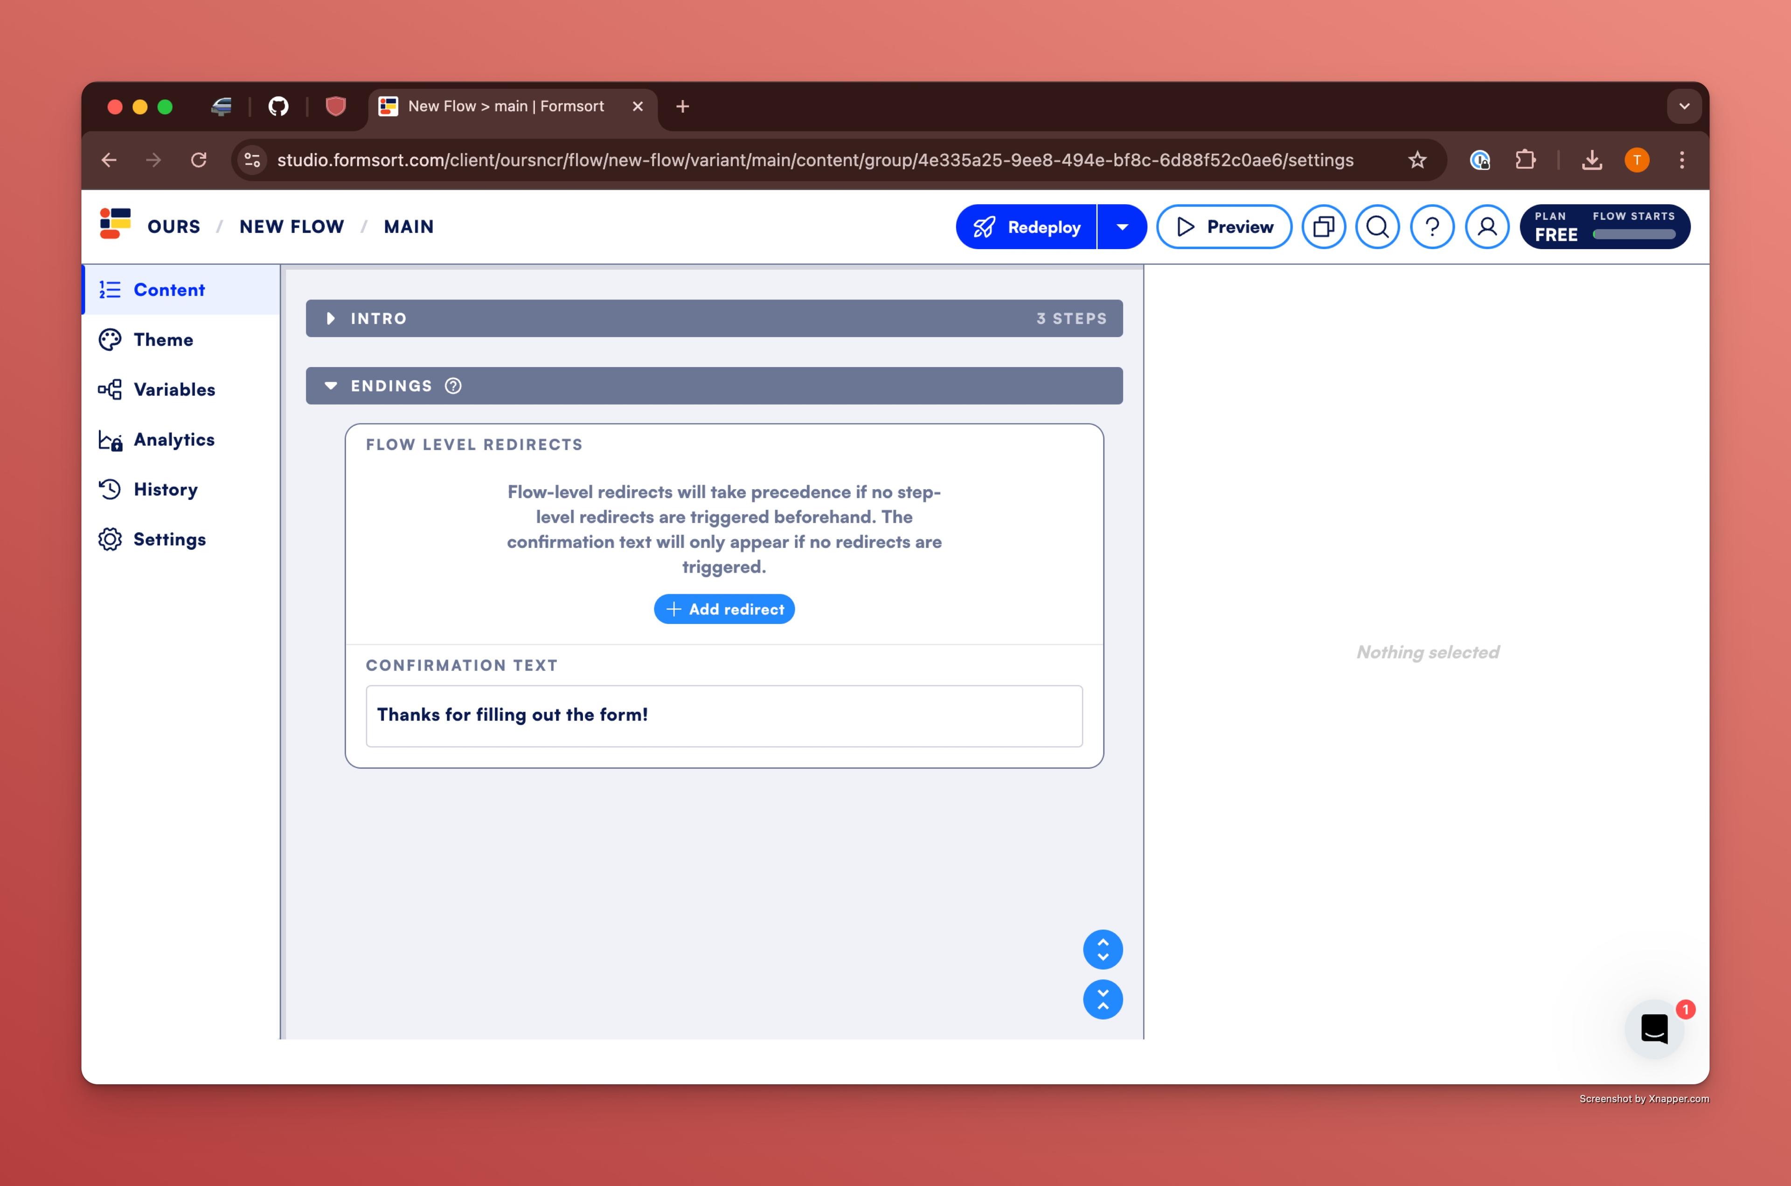This screenshot has height=1186, width=1791.
Task: Open the help question mark icon
Action: [x=1432, y=227]
